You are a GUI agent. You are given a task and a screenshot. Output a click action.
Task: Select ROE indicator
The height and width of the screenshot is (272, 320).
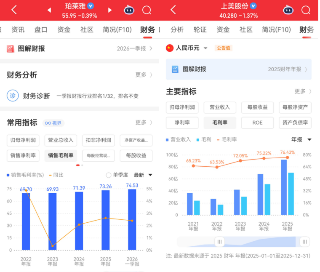[x=257, y=123]
